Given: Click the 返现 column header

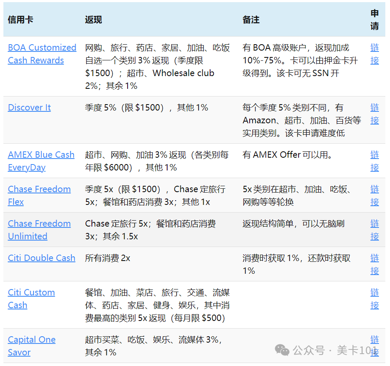Looking at the screenshot, I should 94,20.
